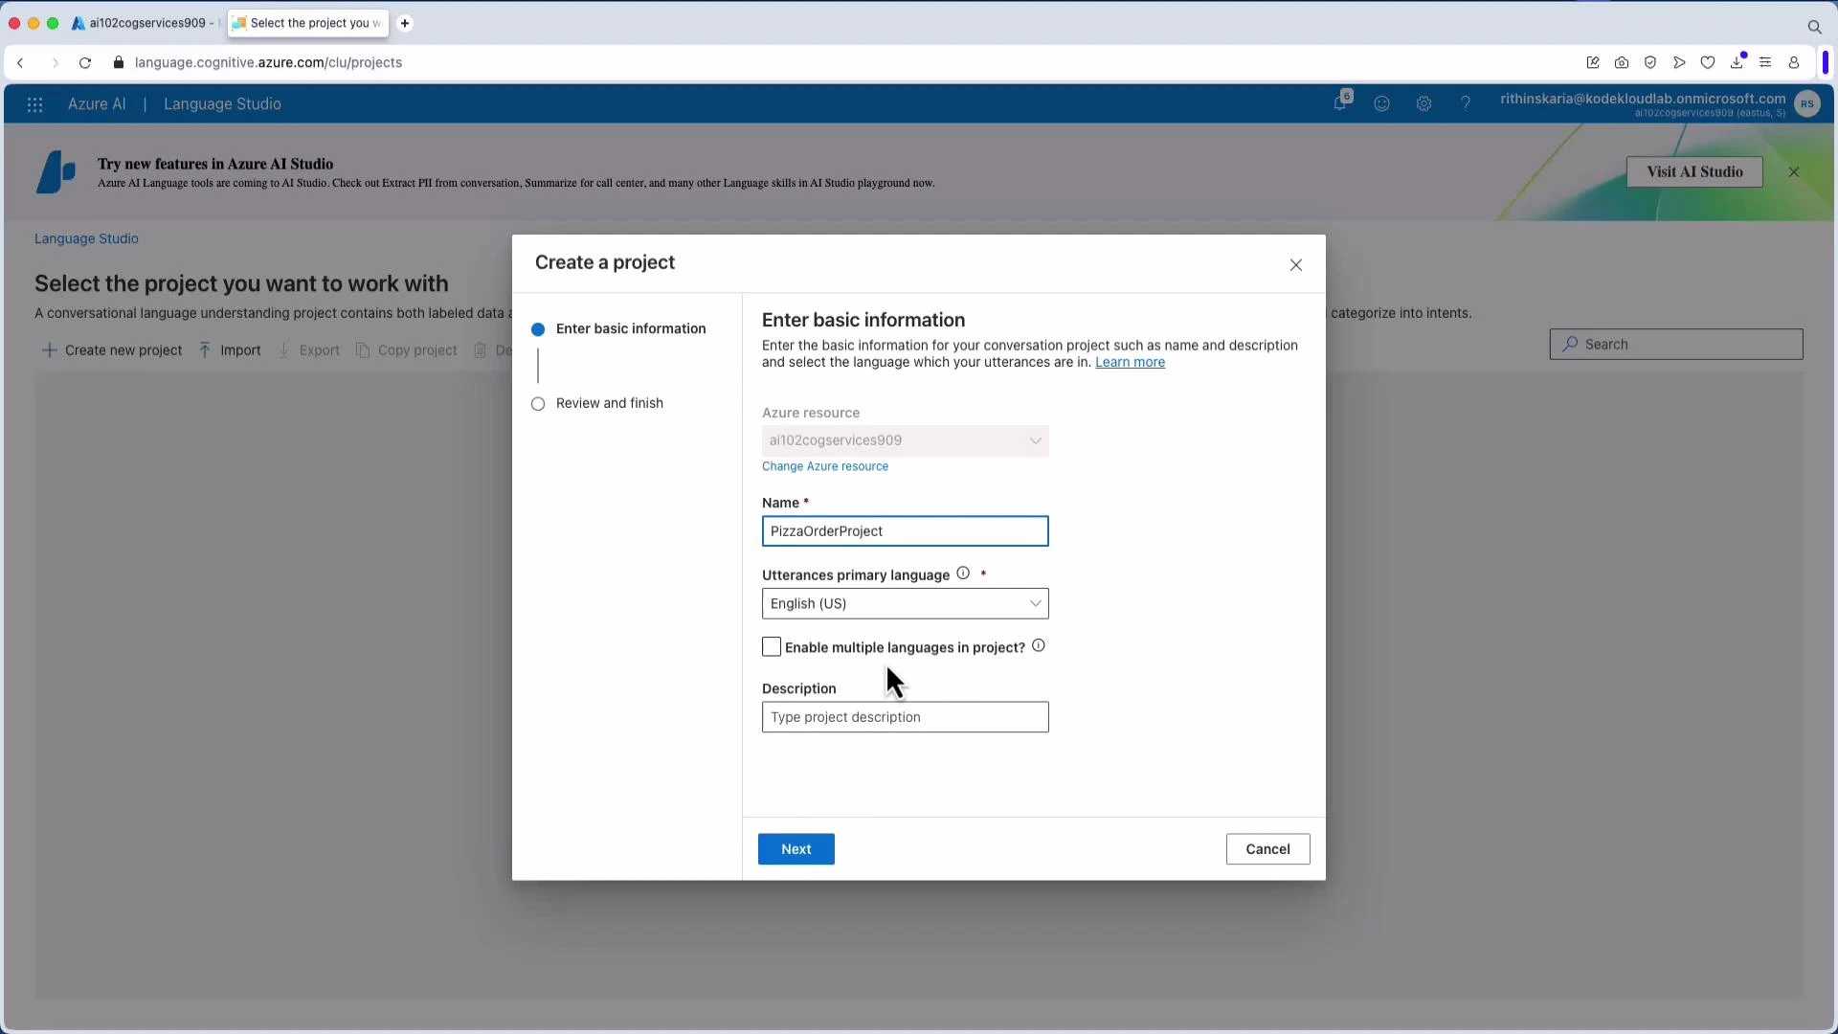The width and height of the screenshot is (1838, 1034).
Task: Open the notifications bell with 6 alerts
Action: click(1341, 103)
